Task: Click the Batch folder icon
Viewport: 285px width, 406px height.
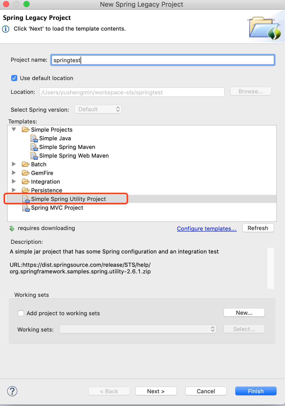Action: [26, 164]
